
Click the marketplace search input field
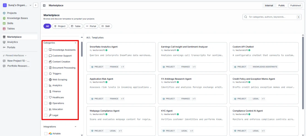click(272, 17)
